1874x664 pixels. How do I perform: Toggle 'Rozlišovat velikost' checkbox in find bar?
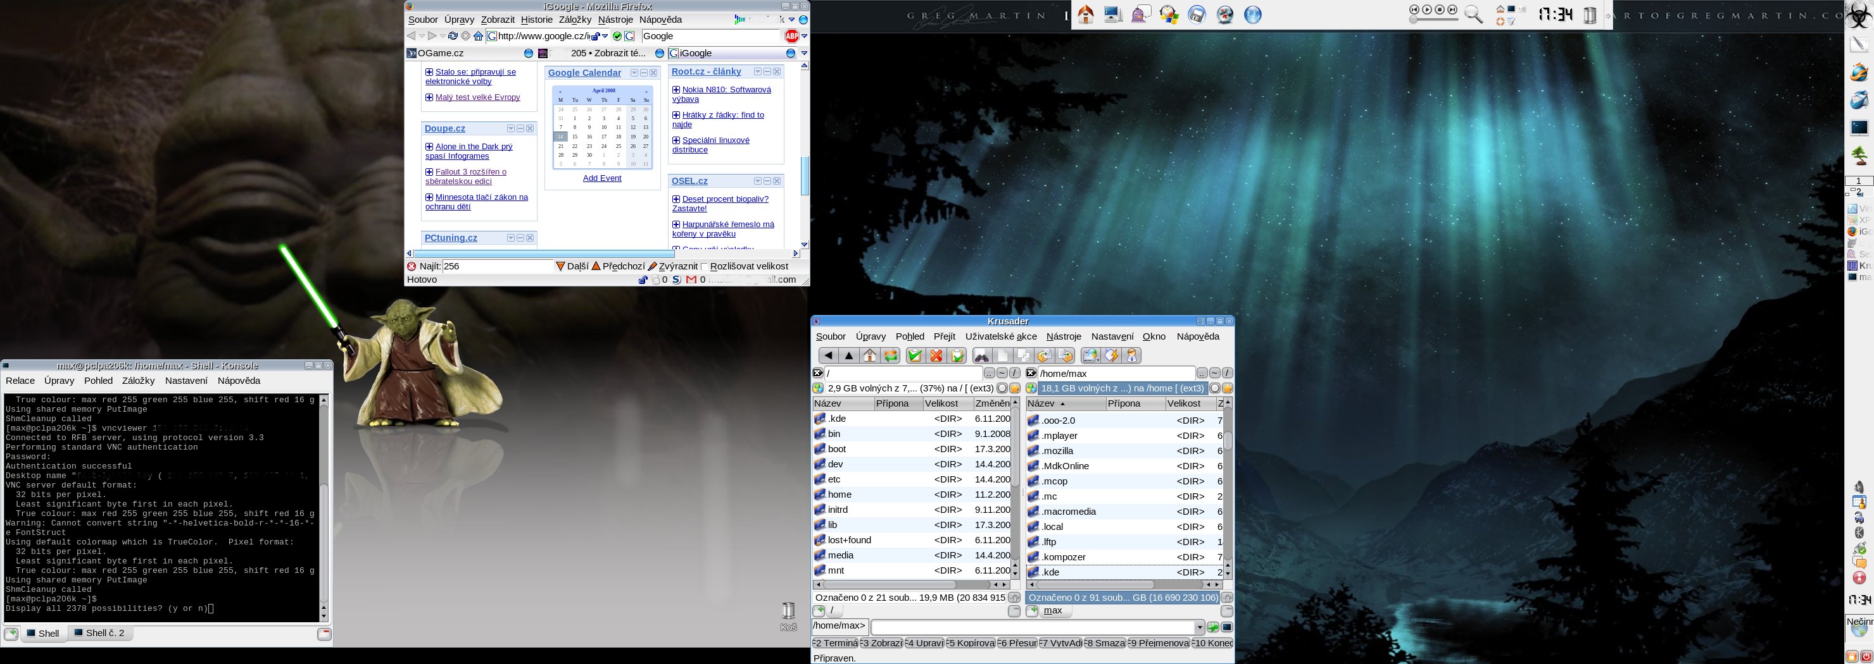[x=704, y=267]
